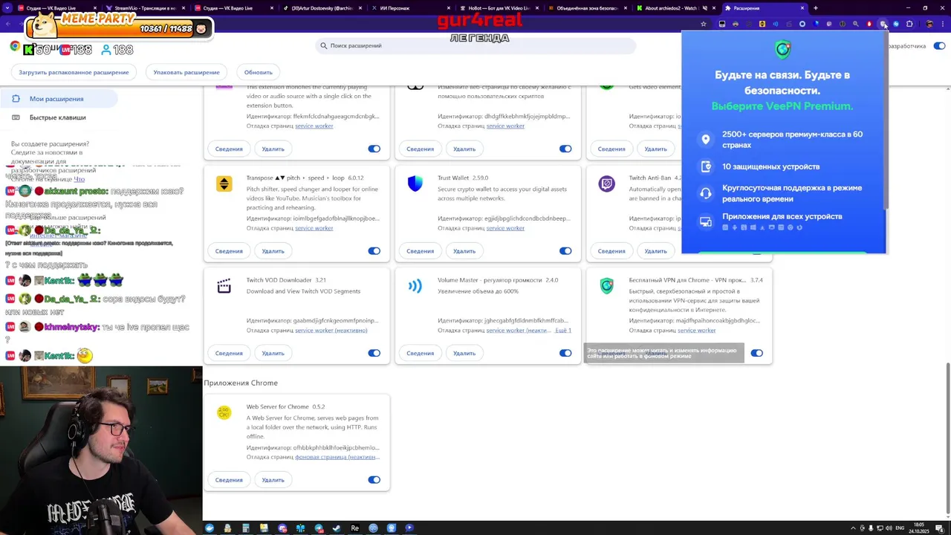The width and height of the screenshot is (951, 535).
Task: Switch to the Artur Dostovsky tab
Action: (x=321, y=8)
